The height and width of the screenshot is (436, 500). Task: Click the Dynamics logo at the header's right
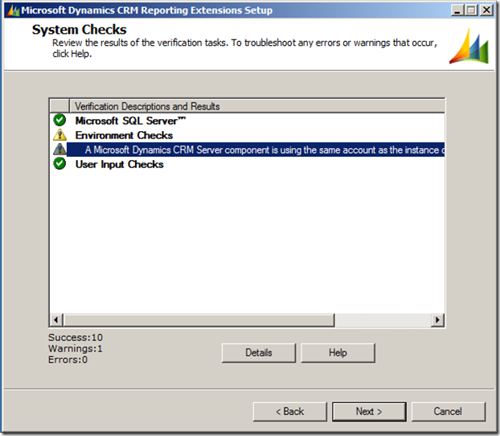469,46
